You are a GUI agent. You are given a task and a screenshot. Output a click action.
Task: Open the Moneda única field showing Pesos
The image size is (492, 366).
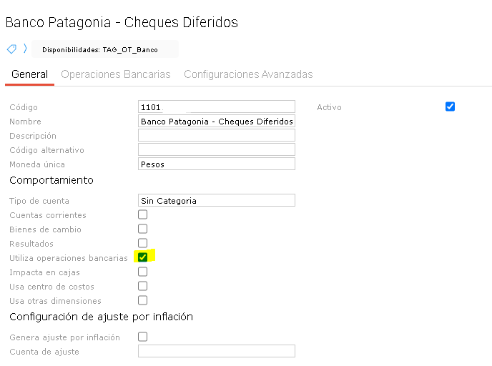tap(216, 164)
